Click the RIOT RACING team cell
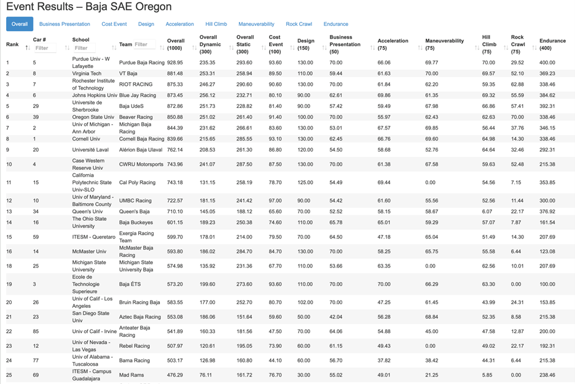The height and width of the screenshot is (384, 575). point(136,84)
